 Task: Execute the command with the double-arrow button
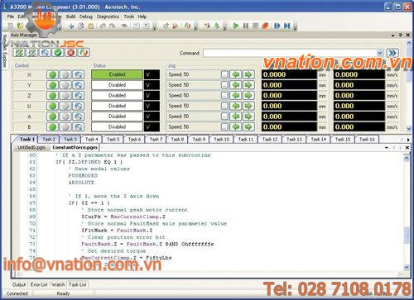(392, 53)
